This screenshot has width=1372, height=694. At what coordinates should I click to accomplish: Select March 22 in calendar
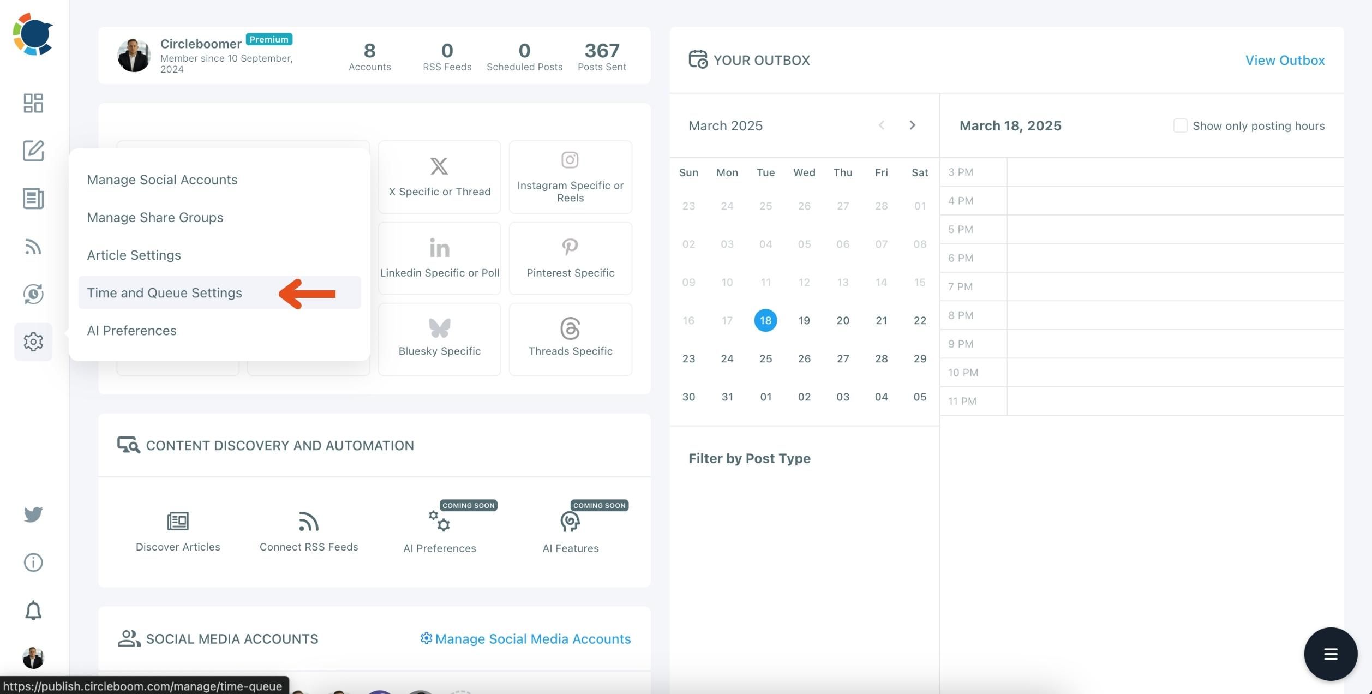click(920, 320)
